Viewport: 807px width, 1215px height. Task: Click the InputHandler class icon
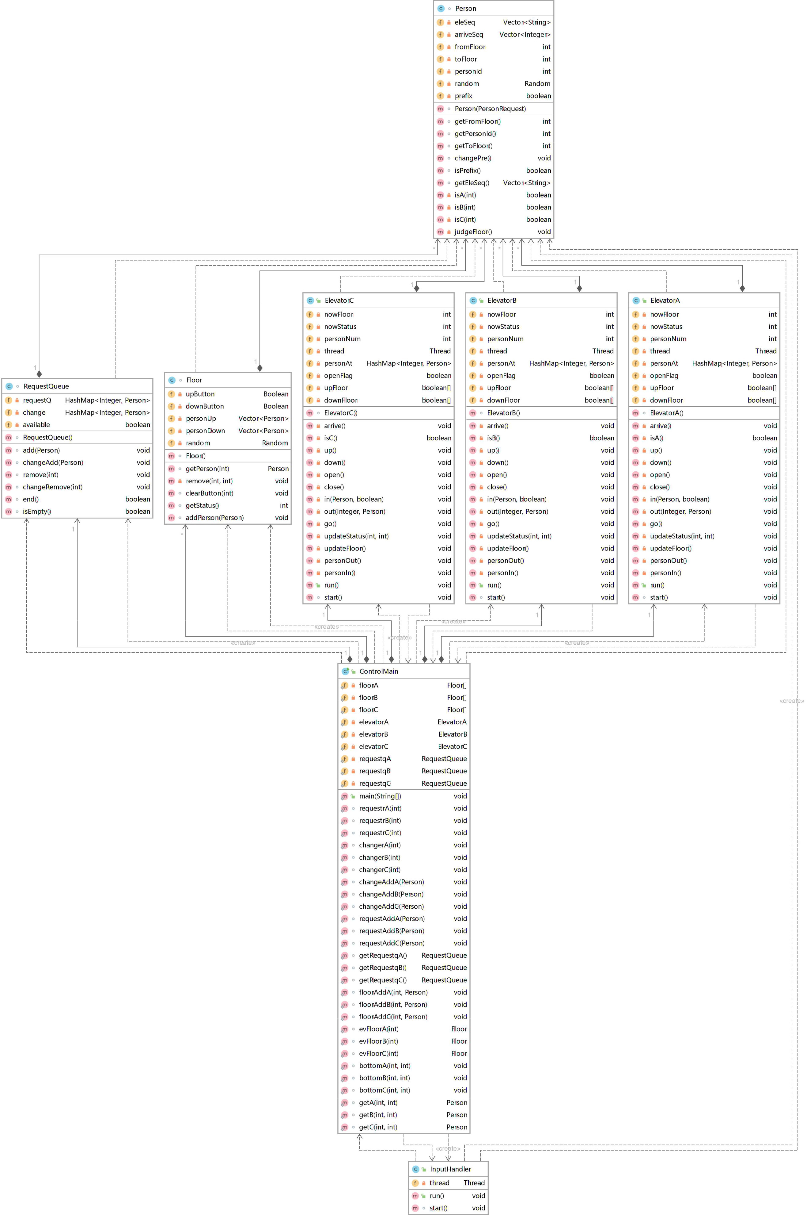[416, 1169]
